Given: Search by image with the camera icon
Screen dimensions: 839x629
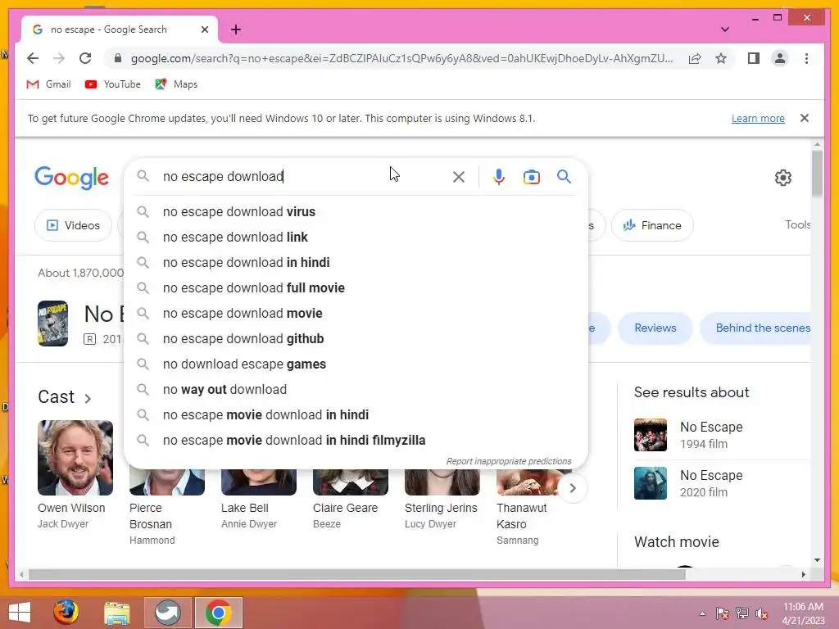Looking at the screenshot, I should (x=531, y=177).
